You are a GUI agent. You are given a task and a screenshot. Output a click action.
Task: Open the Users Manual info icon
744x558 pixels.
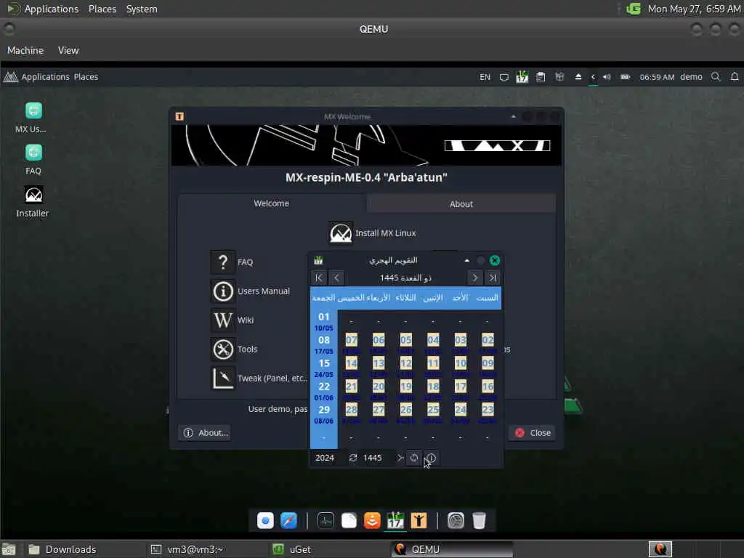(222, 291)
